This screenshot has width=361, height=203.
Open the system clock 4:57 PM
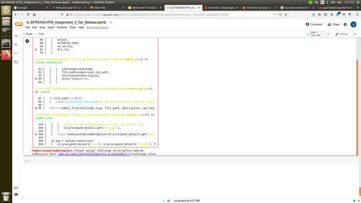click(349, 2)
